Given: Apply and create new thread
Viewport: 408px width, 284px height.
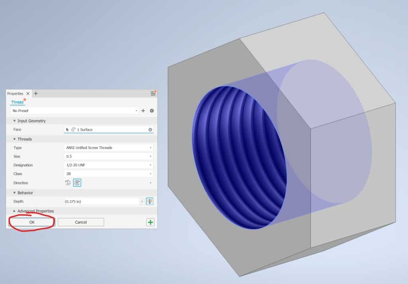Looking at the screenshot, I should click(150, 222).
